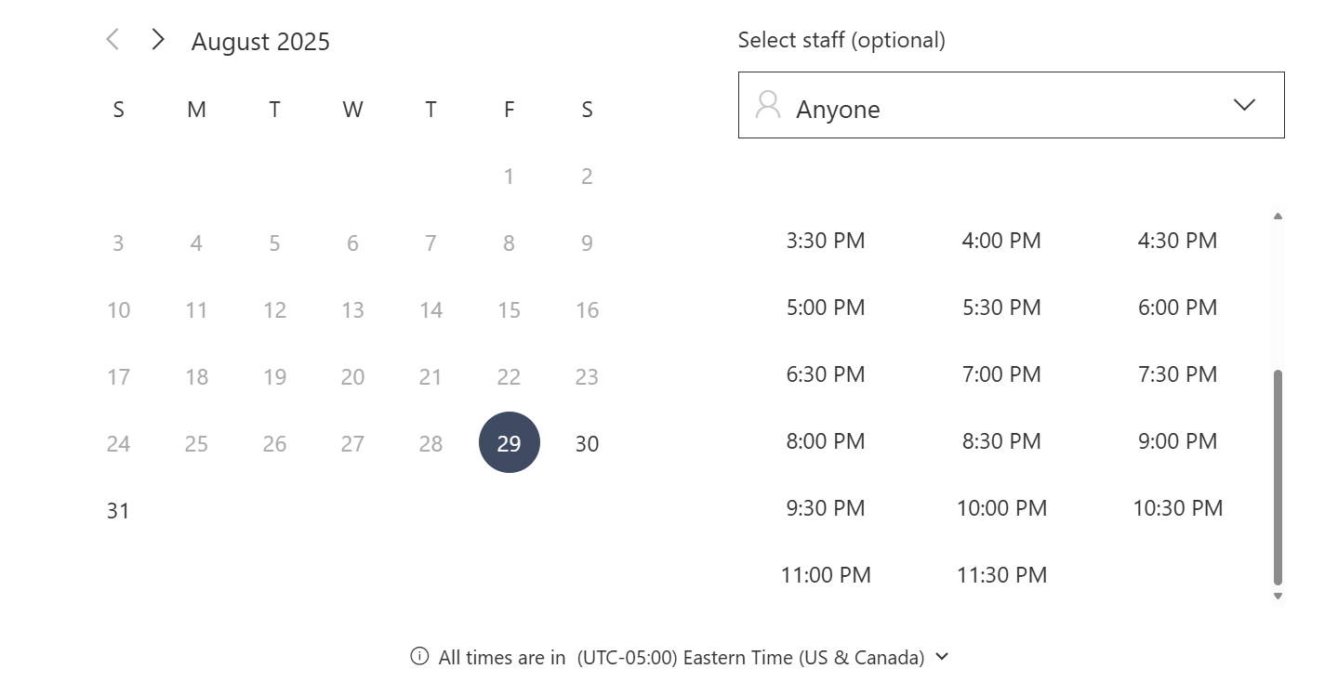Select August 29 on the calendar

click(509, 443)
